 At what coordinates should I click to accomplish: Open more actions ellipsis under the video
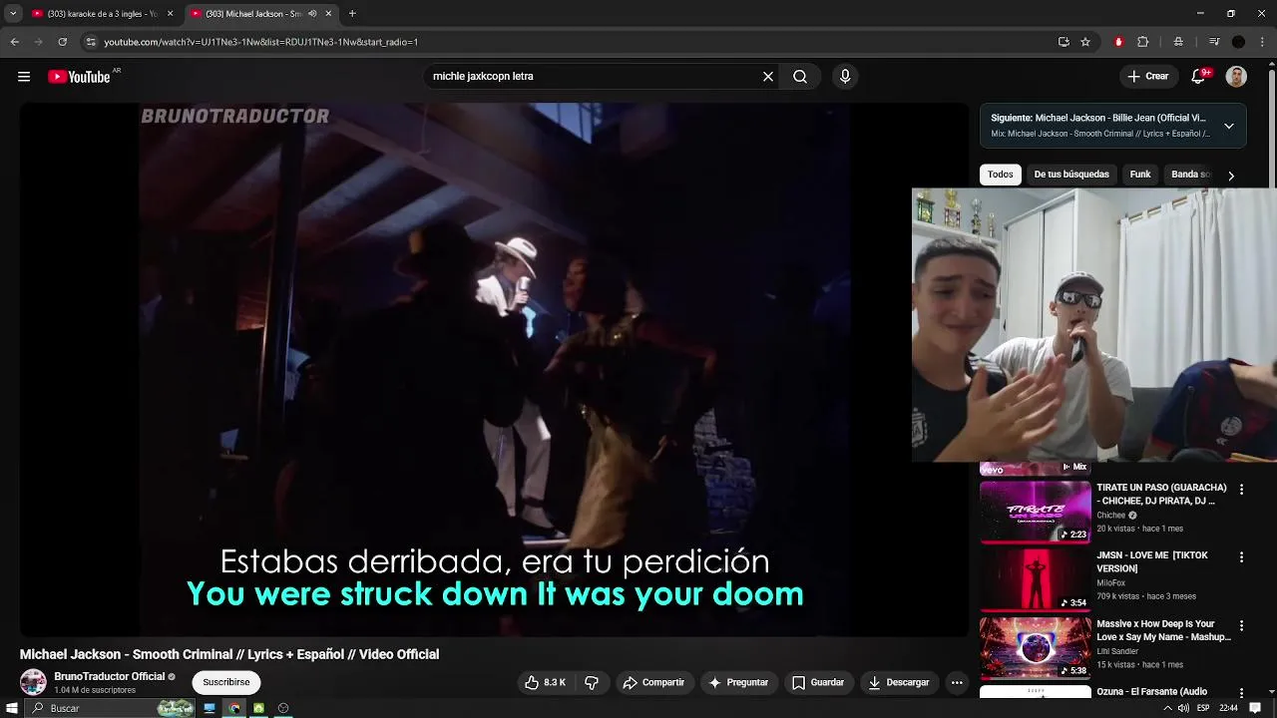(x=957, y=683)
